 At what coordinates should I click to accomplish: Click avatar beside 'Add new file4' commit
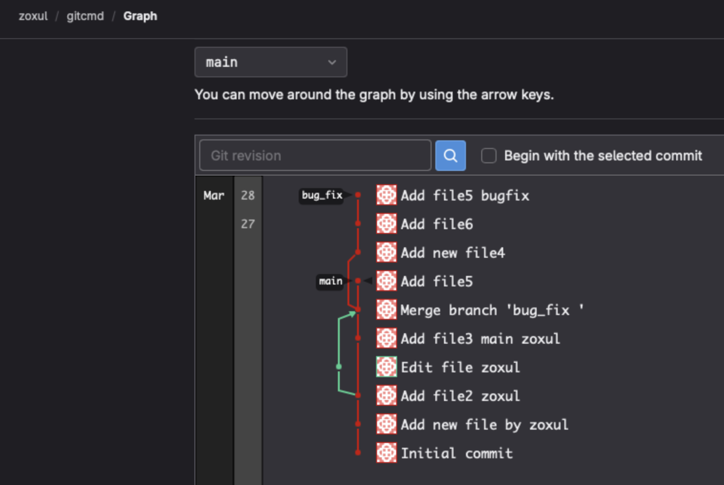coord(386,252)
